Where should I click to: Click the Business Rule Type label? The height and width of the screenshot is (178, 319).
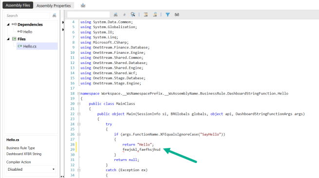click(20, 148)
